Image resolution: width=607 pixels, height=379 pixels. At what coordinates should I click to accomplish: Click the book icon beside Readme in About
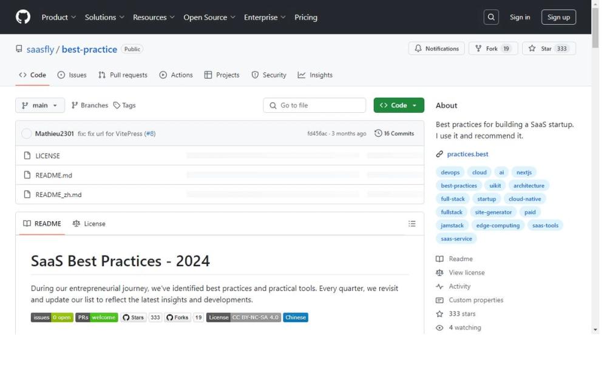click(439, 259)
